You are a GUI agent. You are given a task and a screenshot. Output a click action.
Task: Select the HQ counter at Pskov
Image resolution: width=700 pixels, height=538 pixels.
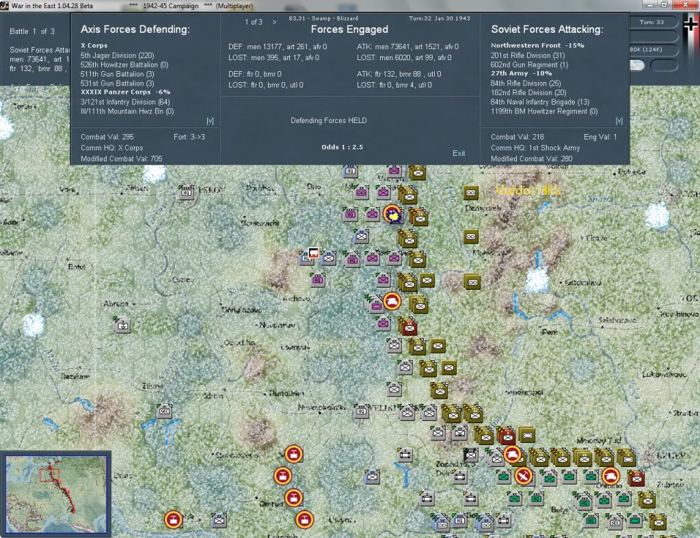click(x=186, y=192)
